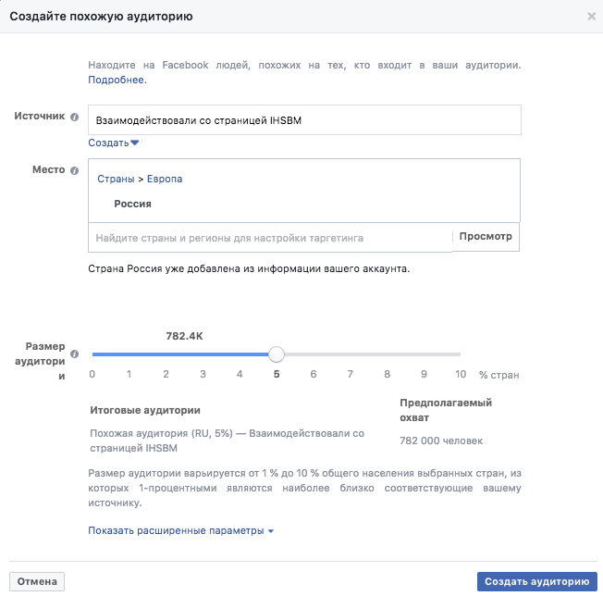Viewport: 603px width, 596px height.
Task: Click the Европа breadcrumb link
Action: coord(165,179)
